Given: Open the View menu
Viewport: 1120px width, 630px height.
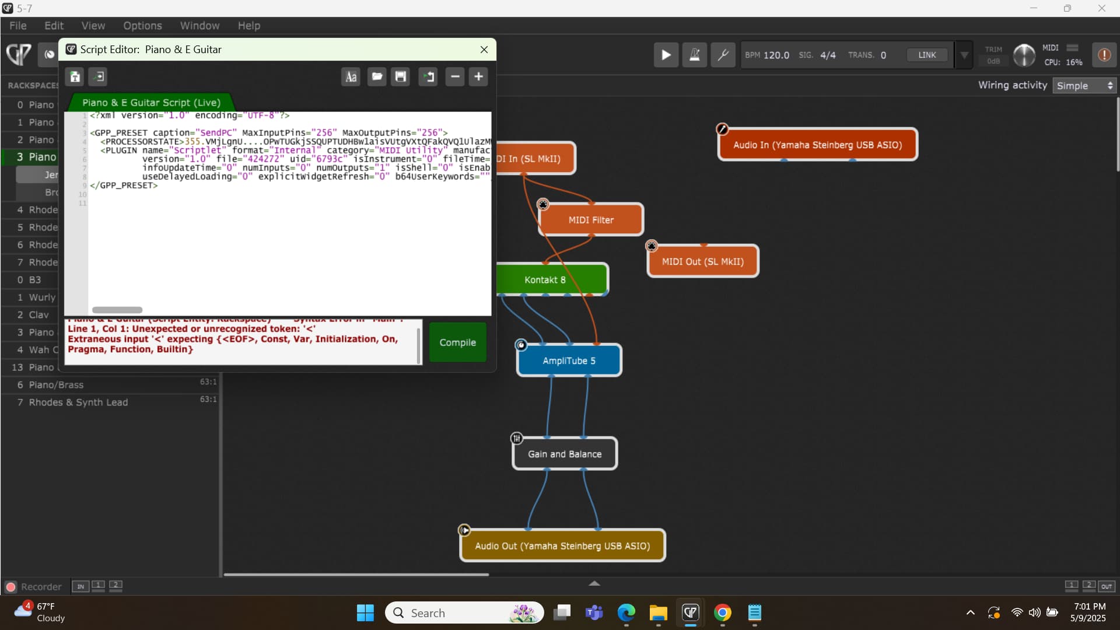Looking at the screenshot, I should [93, 26].
